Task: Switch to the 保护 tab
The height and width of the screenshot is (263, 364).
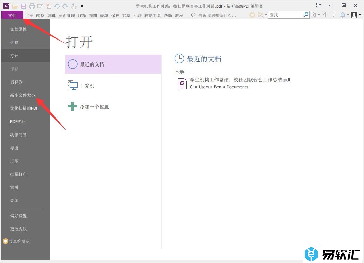Action: [x=115, y=16]
